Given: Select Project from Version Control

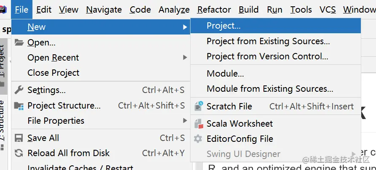Looking at the screenshot, I should (x=267, y=56).
